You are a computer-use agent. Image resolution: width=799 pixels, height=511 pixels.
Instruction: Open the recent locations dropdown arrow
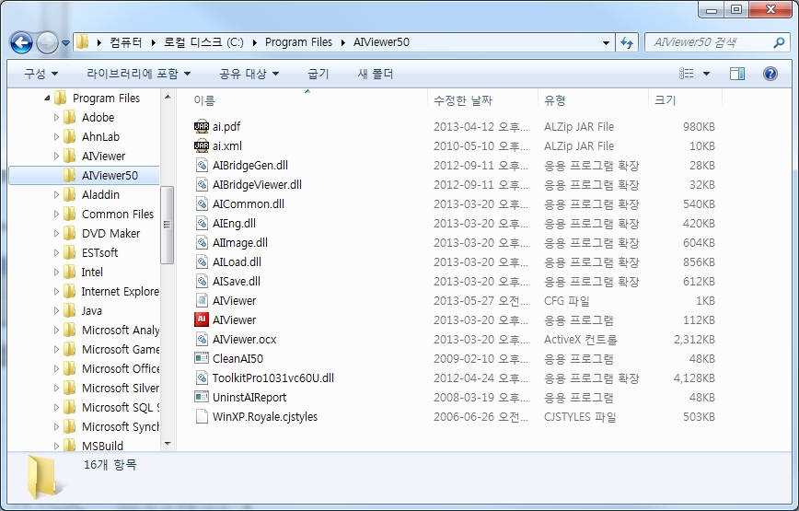[65, 43]
